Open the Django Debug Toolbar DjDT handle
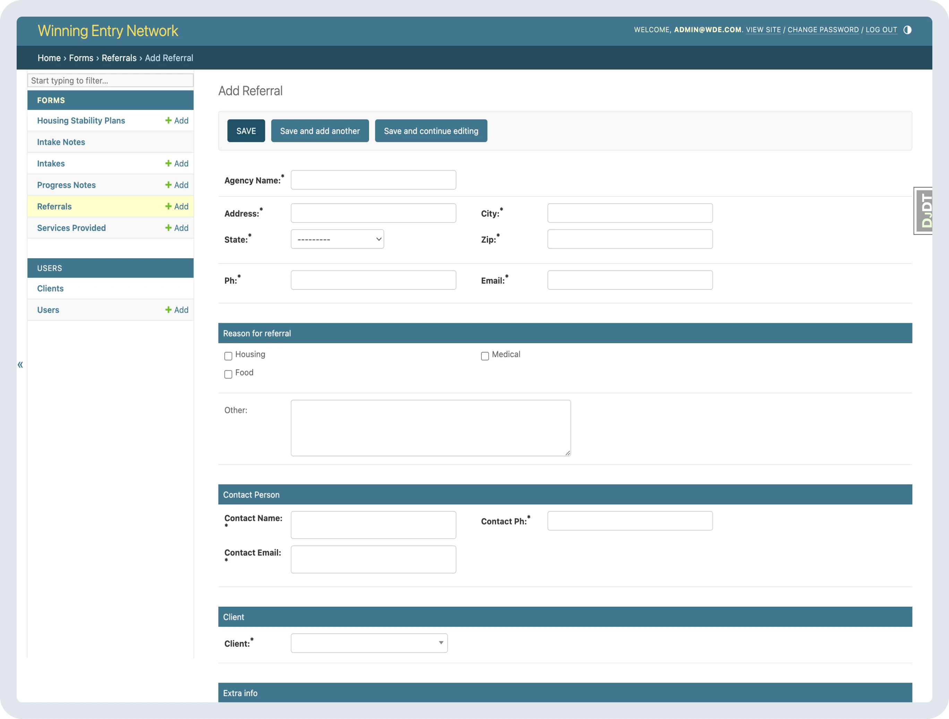This screenshot has width=949, height=719. 923,210
